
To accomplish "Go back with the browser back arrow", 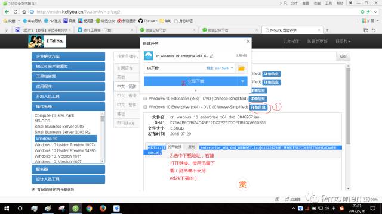I will tap(7, 12).
